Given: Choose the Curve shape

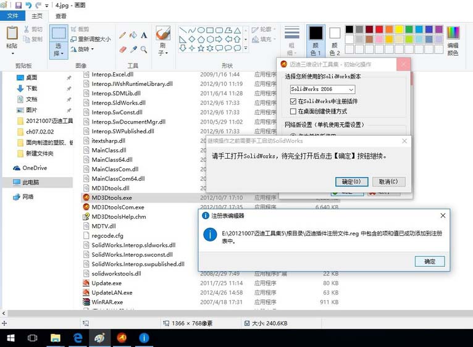Looking at the screenshot, I should click(x=192, y=30).
